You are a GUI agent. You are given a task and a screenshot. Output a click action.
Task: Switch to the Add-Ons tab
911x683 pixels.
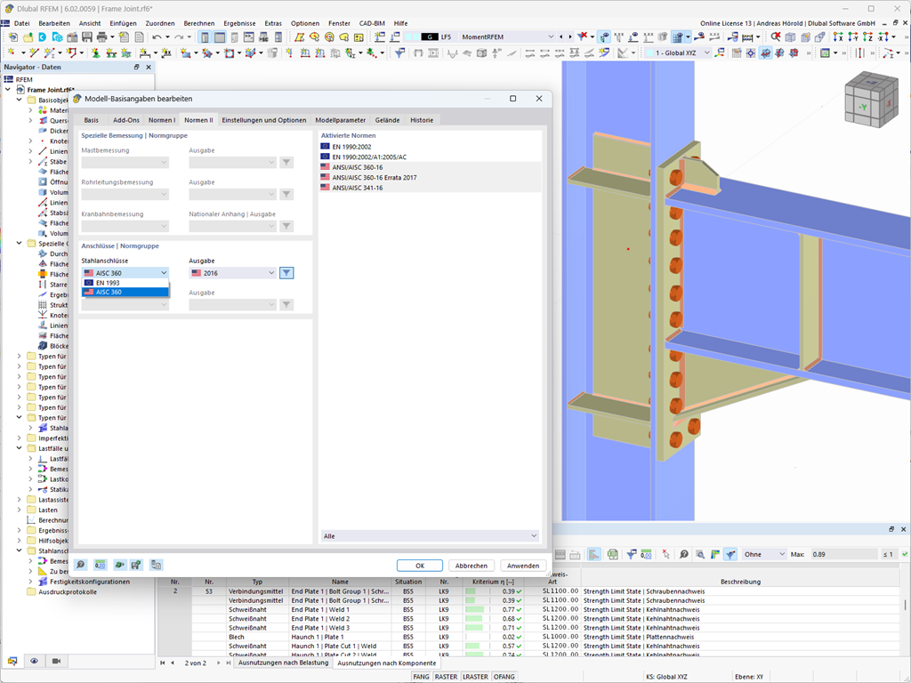(126, 120)
